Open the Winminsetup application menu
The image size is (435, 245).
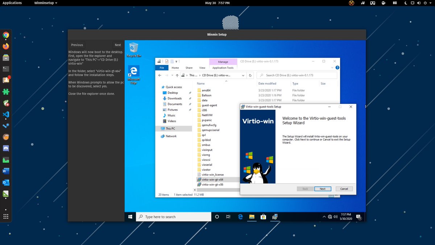coord(46,3)
